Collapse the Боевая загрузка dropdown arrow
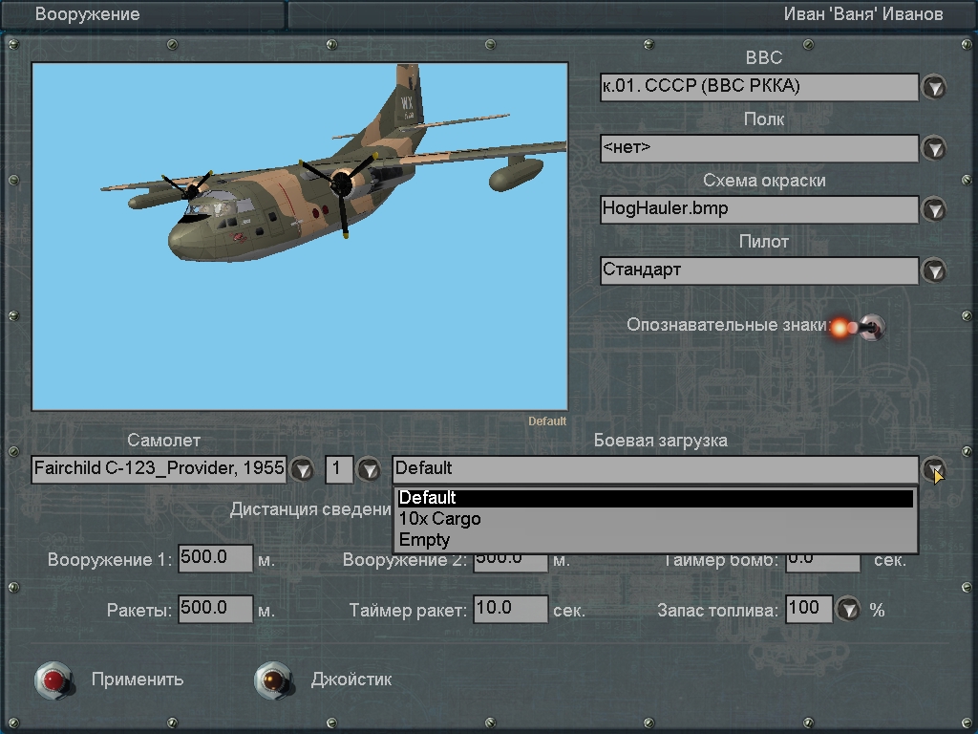 pyautogui.click(x=933, y=469)
